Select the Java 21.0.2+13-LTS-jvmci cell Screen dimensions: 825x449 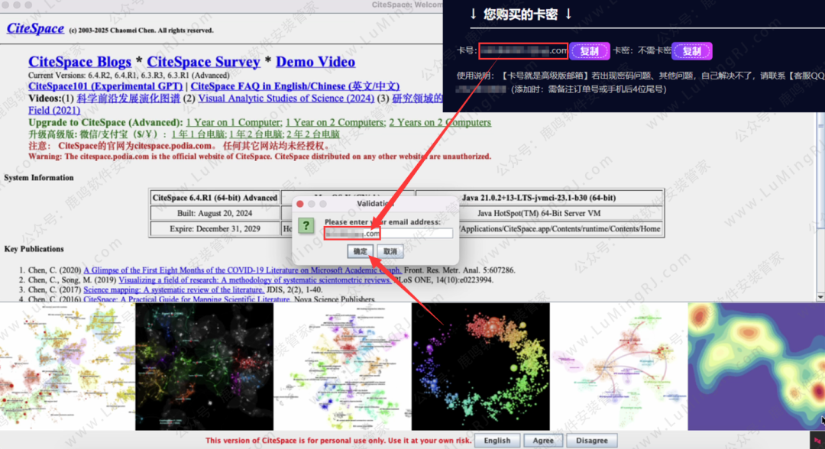(x=539, y=198)
